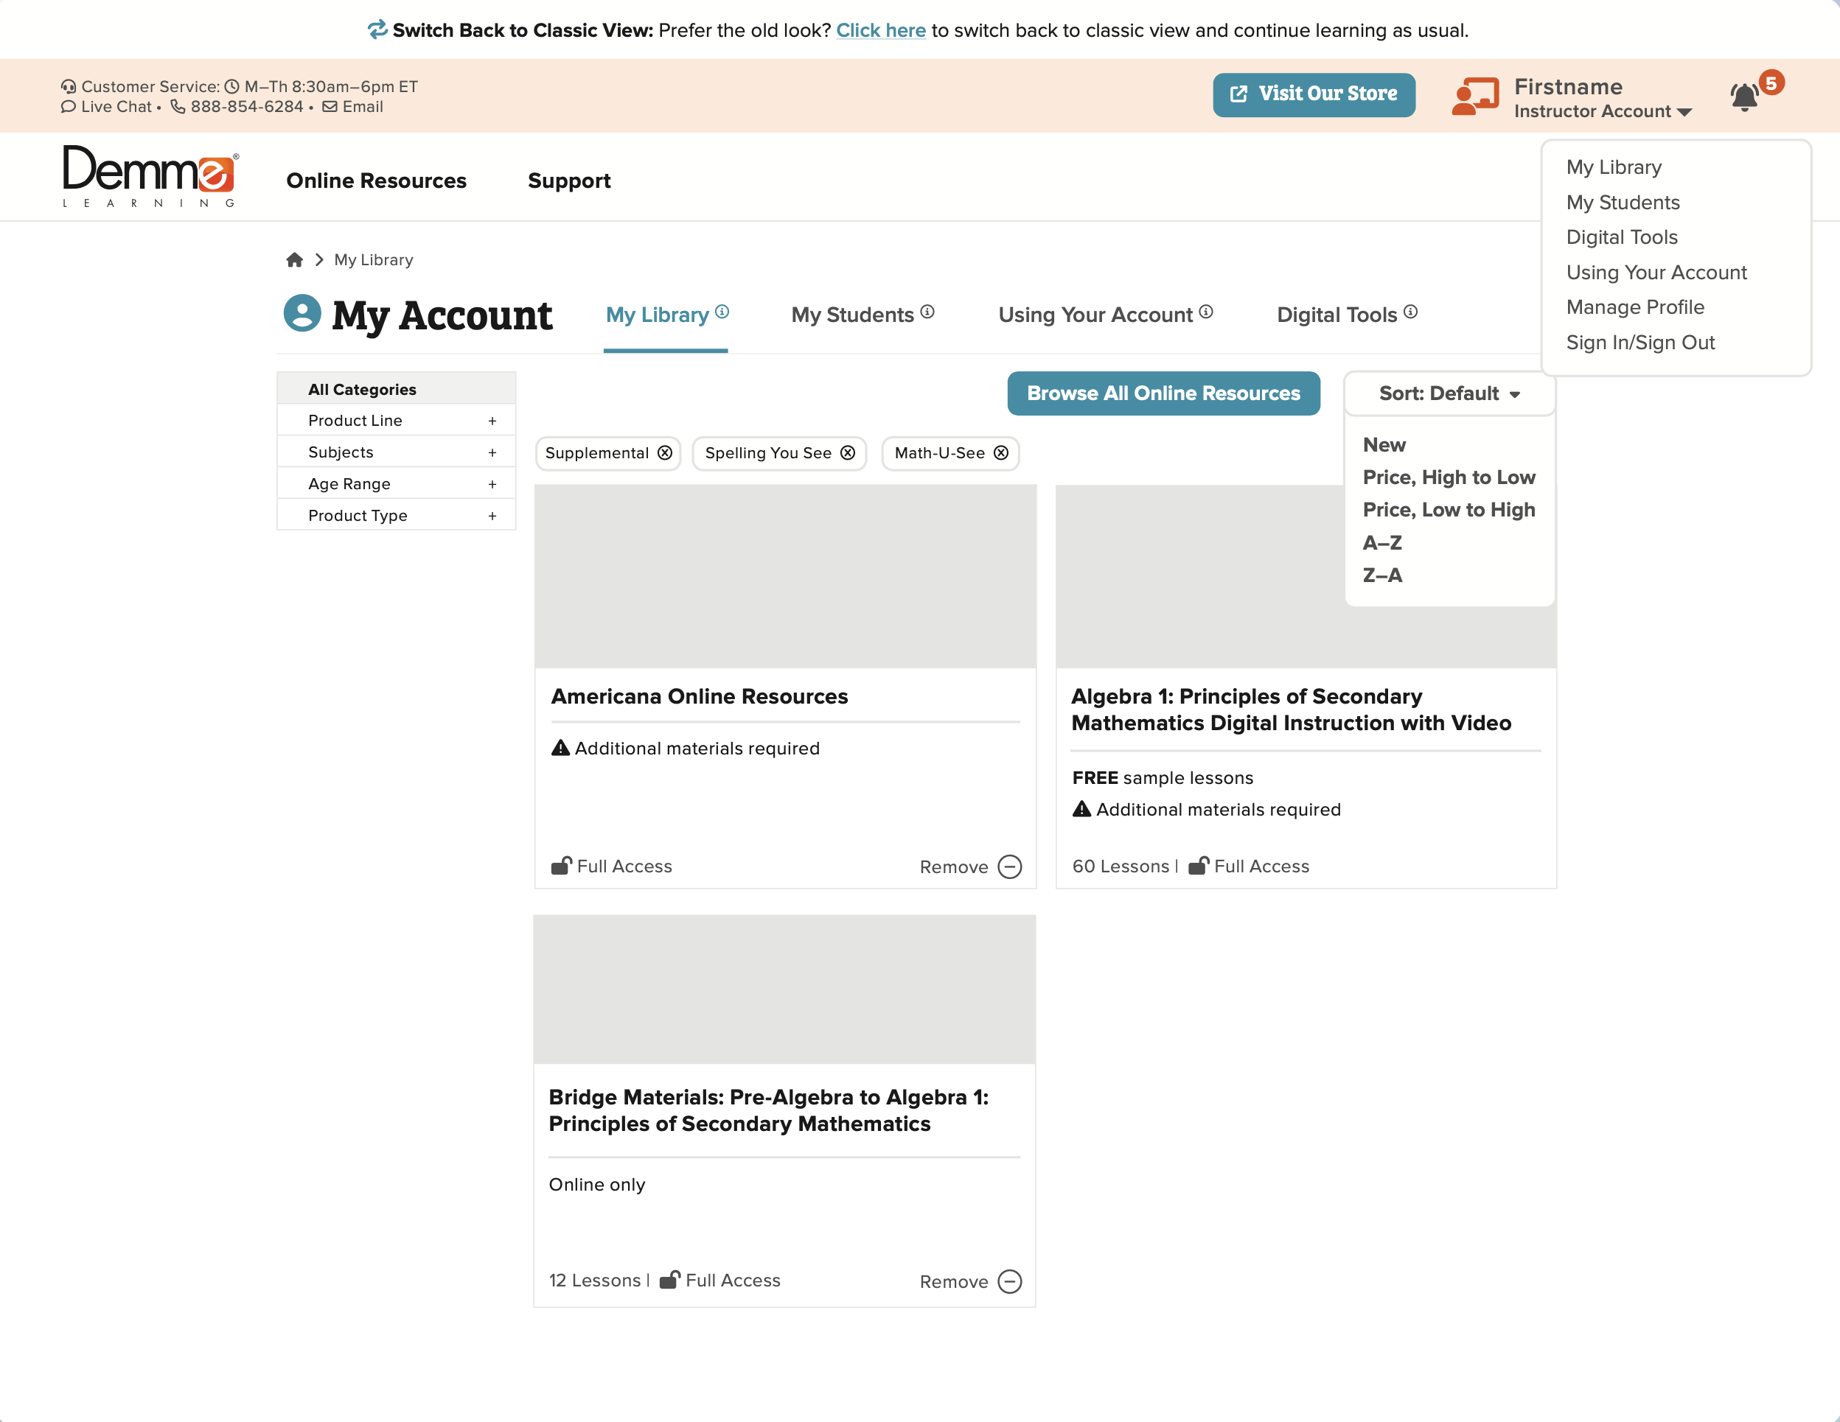Click minus icon on Bridge Materials card

[x=1009, y=1281]
